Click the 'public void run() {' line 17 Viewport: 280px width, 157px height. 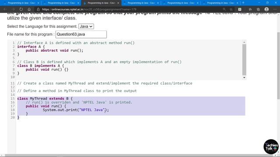46,106
